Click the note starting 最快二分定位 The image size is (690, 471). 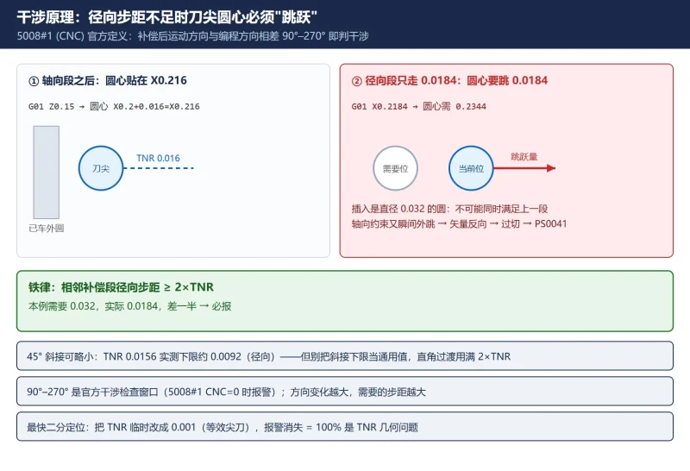[345, 426]
